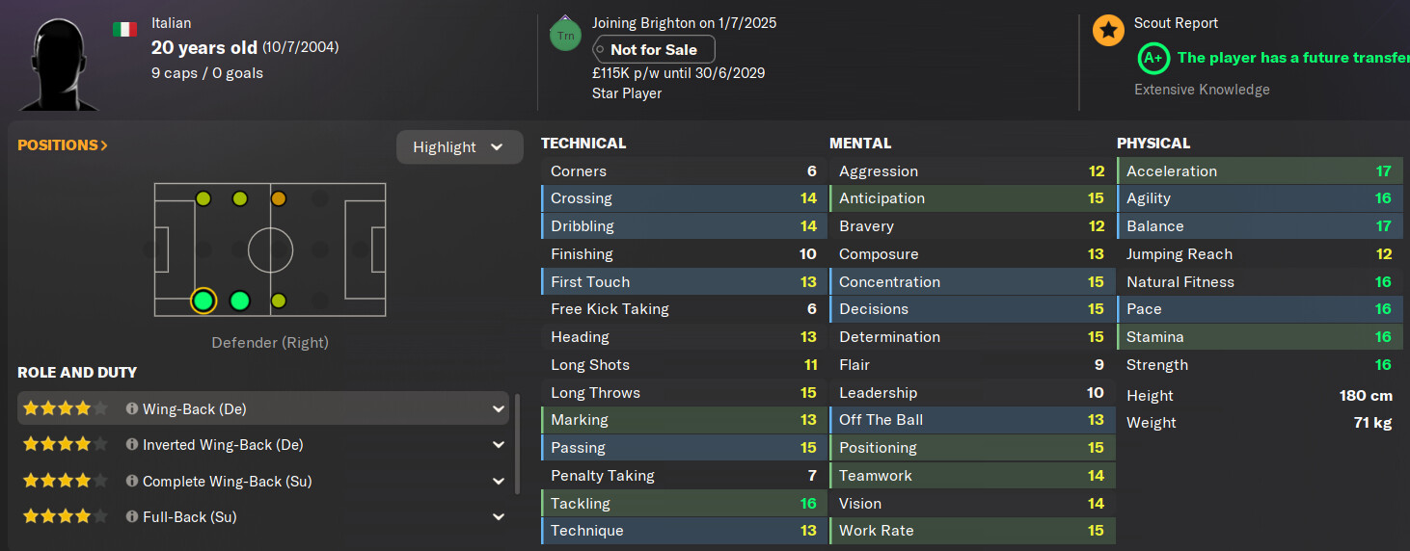Select the orange top-right pitch position dot
The height and width of the screenshot is (551, 1410).
pyautogui.click(x=279, y=199)
